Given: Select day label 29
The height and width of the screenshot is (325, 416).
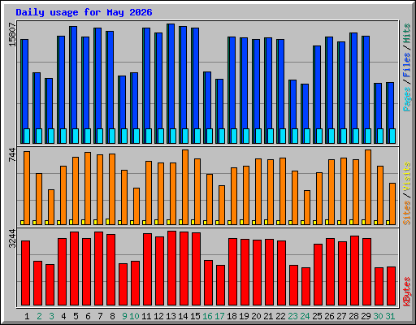Looking at the screenshot, I should click(366, 316).
